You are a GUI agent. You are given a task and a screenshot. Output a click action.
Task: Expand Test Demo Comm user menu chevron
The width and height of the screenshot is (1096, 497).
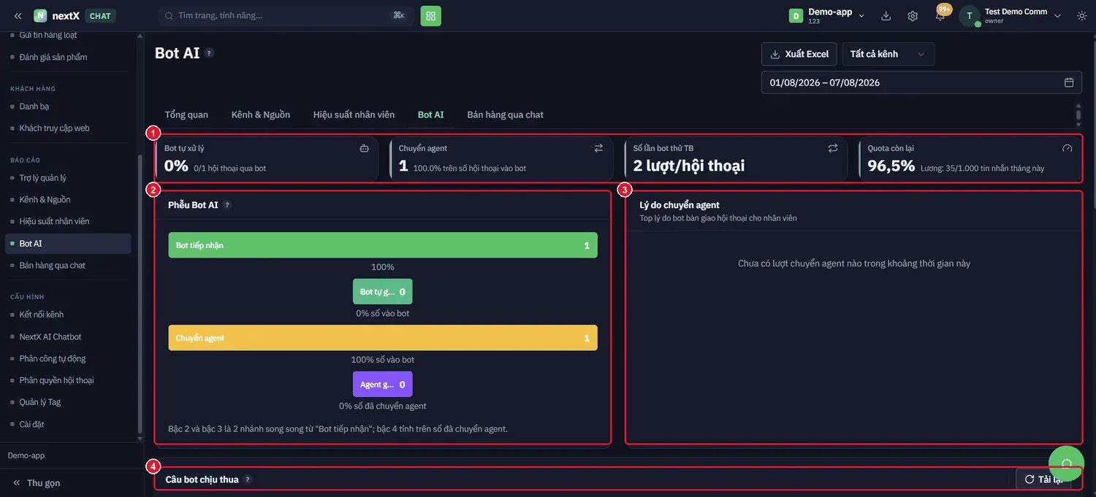pyautogui.click(x=1057, y=16)
